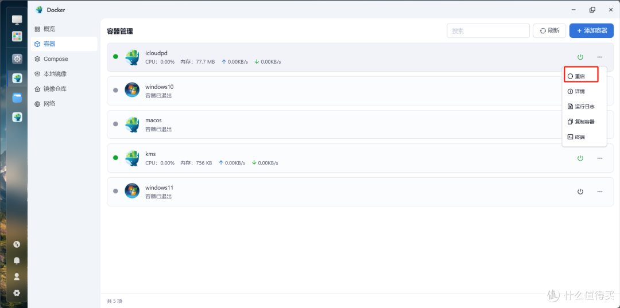Click the search input field
620x308 pixels.
pyautogui.click(x=488, y=30)
